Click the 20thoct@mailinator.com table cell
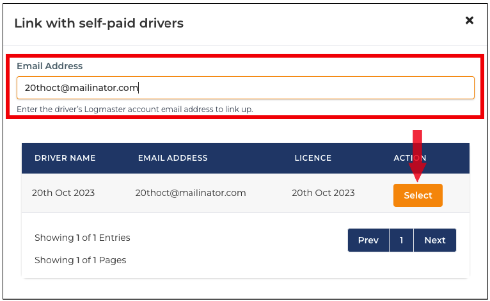 click(191, 193)
